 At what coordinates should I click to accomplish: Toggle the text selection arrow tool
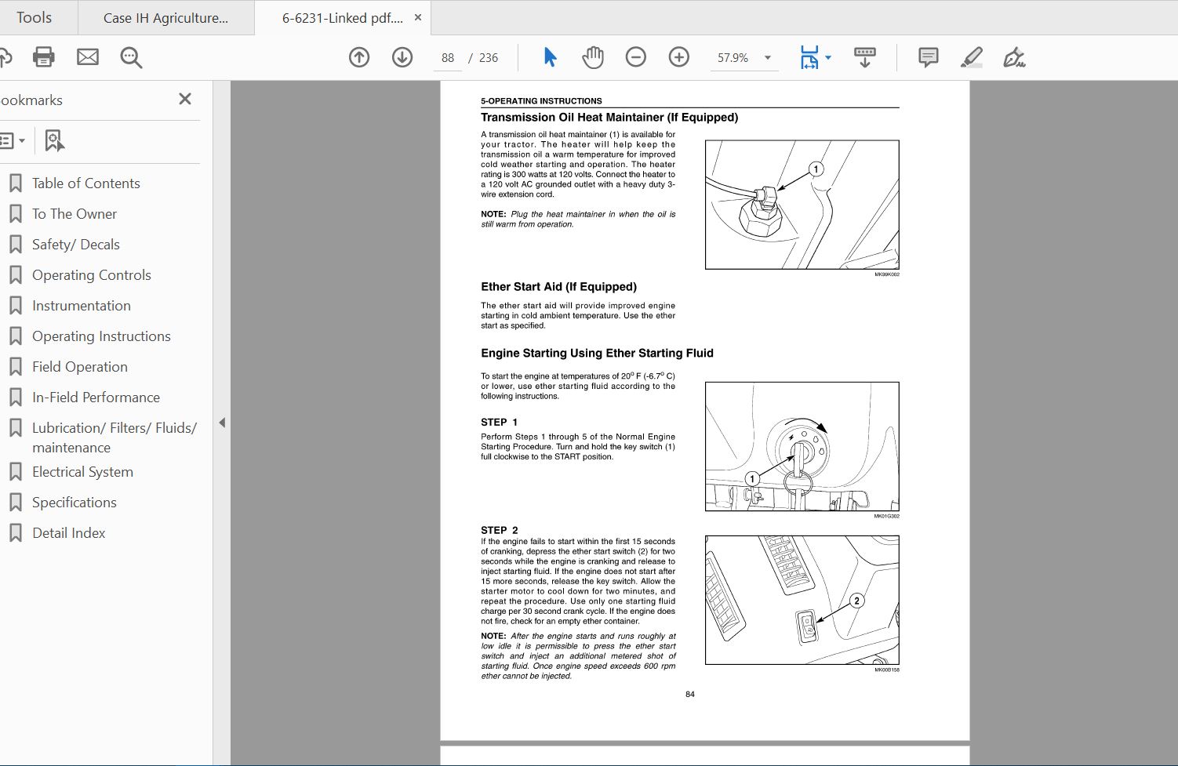click(549, 56)
